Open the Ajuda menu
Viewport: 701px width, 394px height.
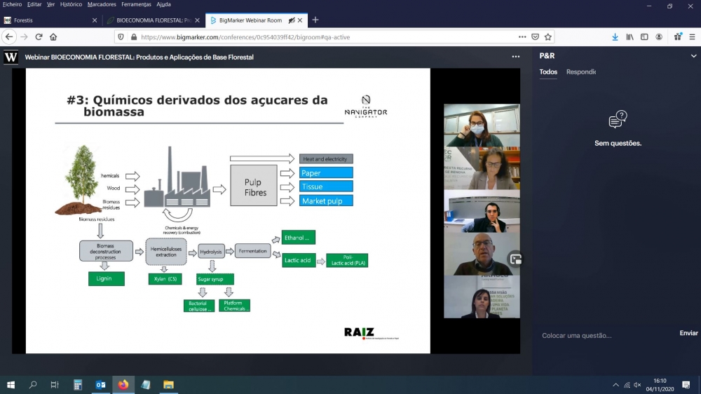163,4
